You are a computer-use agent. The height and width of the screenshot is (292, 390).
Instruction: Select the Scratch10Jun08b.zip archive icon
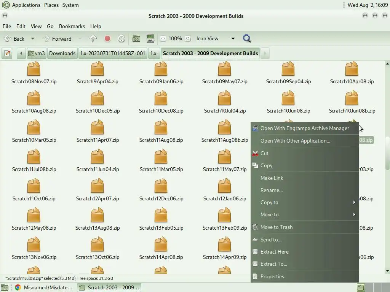click(352, 98)
